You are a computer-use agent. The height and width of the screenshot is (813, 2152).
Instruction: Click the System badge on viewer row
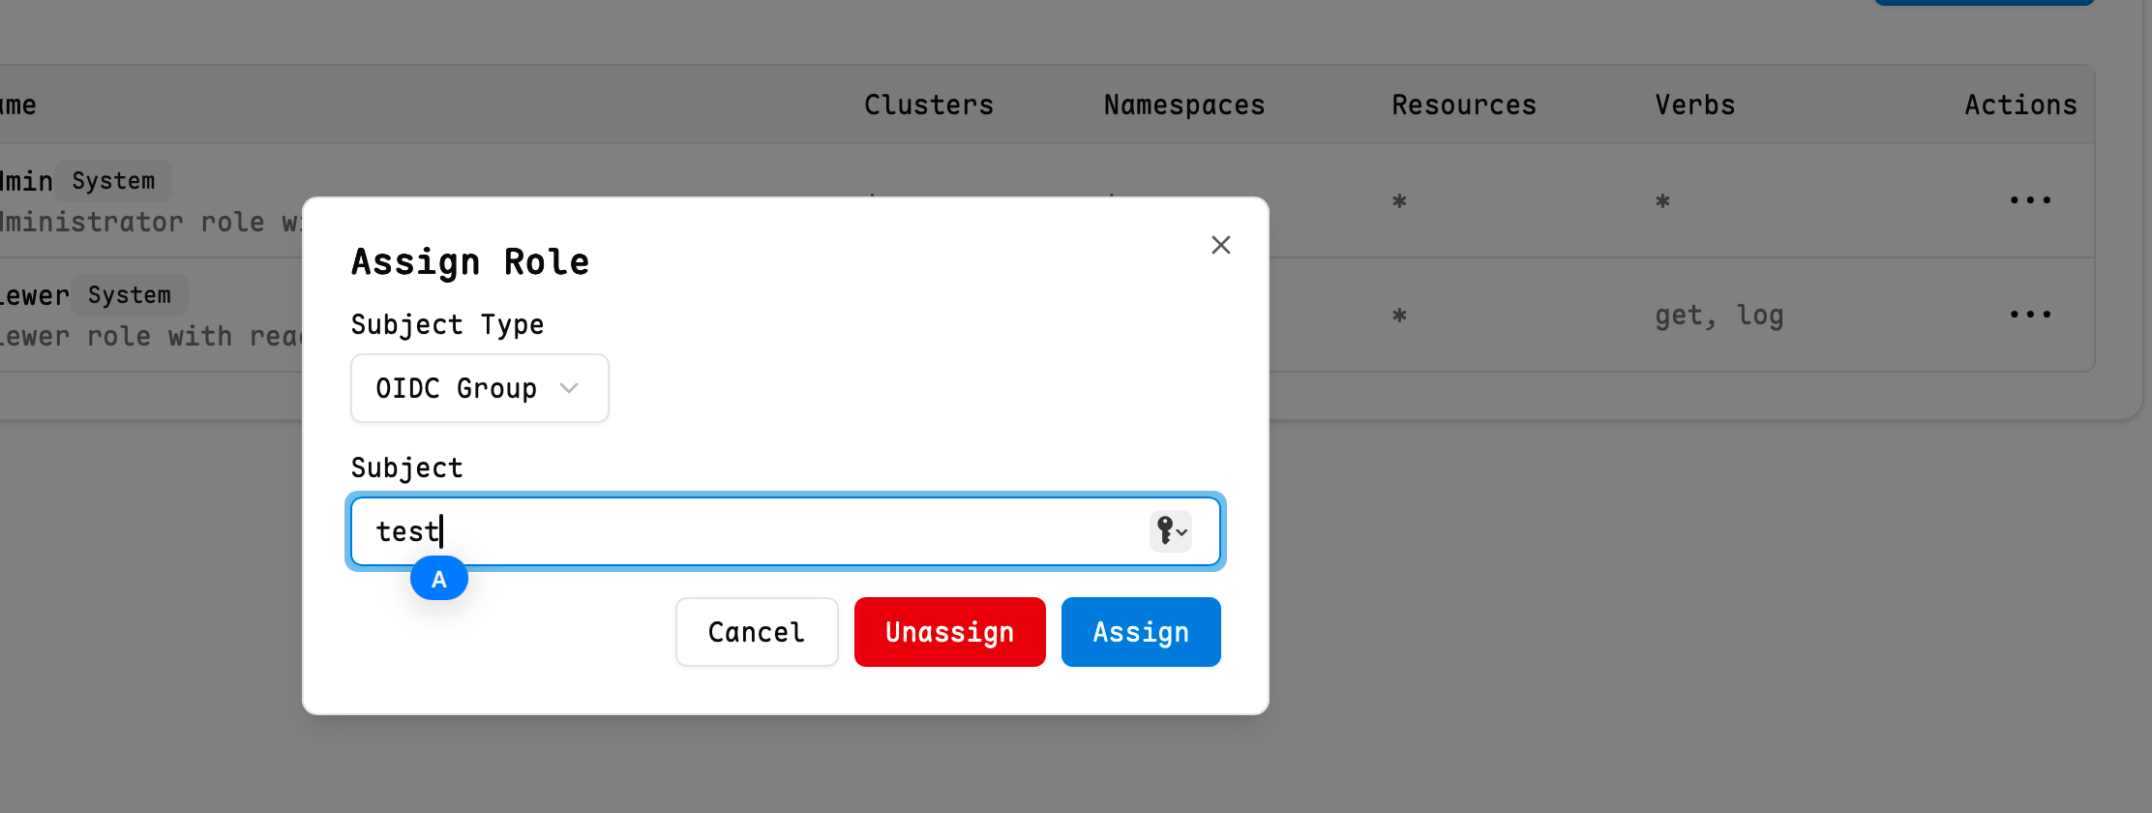pyautogui.click(x=130, y=295)
